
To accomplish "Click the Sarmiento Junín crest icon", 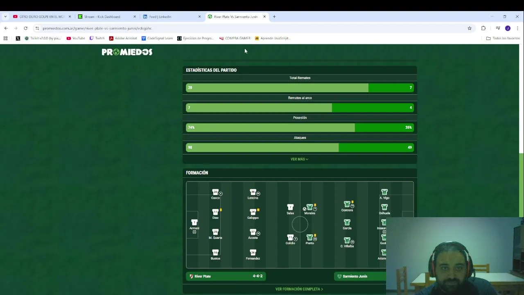I will point(339,277).
